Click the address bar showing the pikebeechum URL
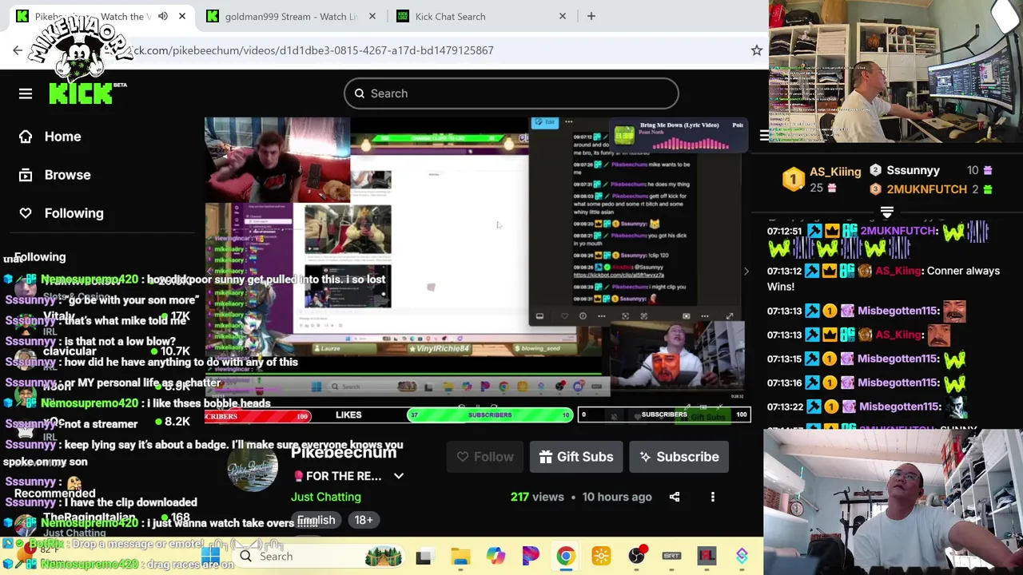1023x575 pixels. (x=432, y=50)
